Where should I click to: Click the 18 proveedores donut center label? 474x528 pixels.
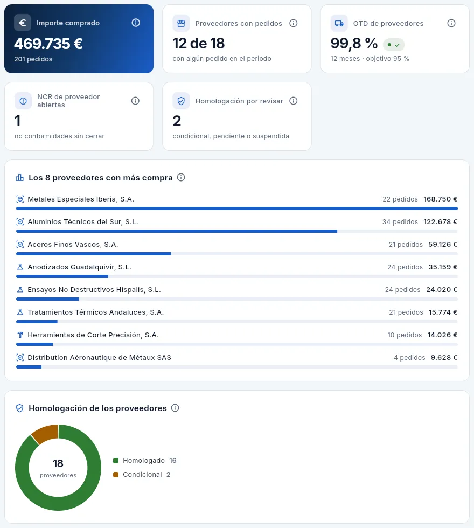pyautogui.click(x=58, y=468)
